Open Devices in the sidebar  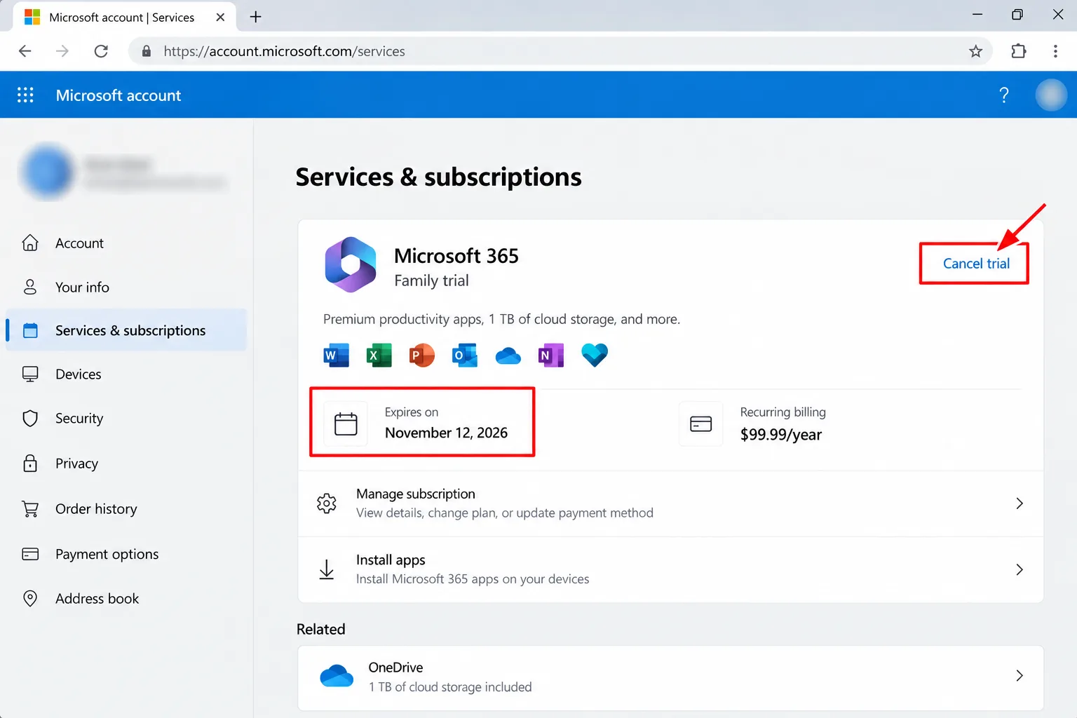point(126,374)
